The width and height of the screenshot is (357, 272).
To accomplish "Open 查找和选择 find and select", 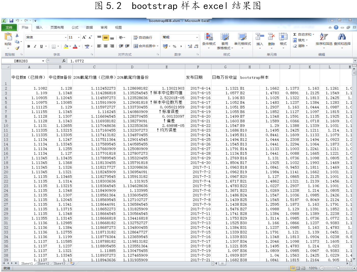I will [x=342, y=41].
